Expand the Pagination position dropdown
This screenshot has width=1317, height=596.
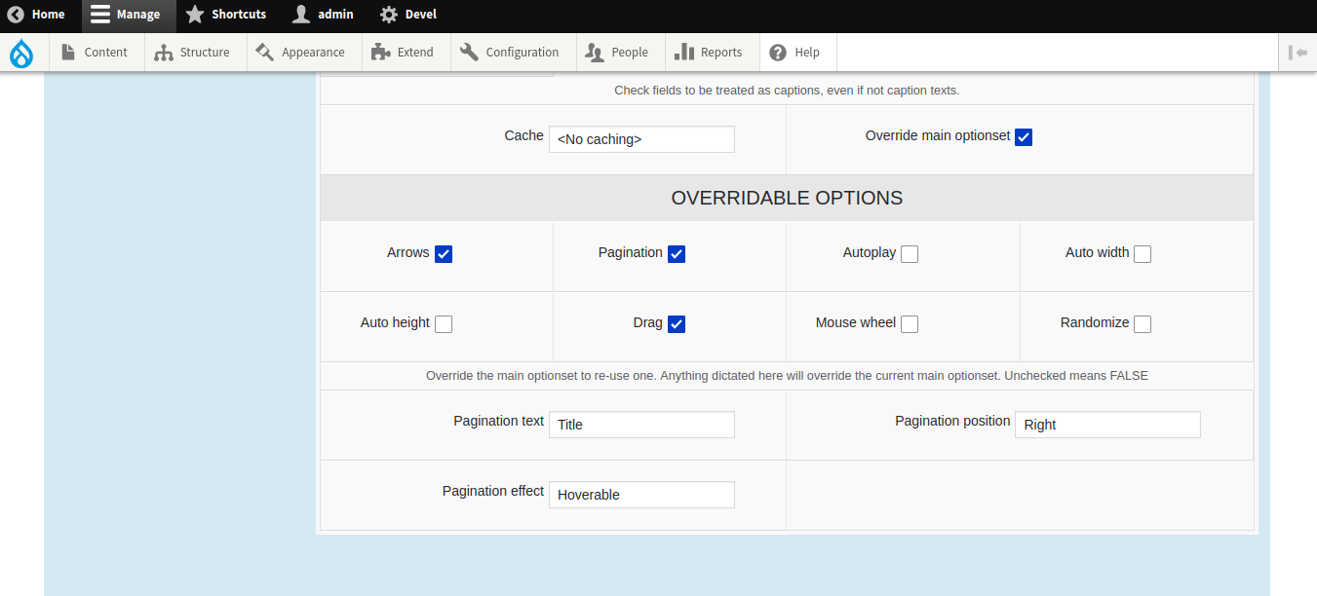(x=1107, y=425)
